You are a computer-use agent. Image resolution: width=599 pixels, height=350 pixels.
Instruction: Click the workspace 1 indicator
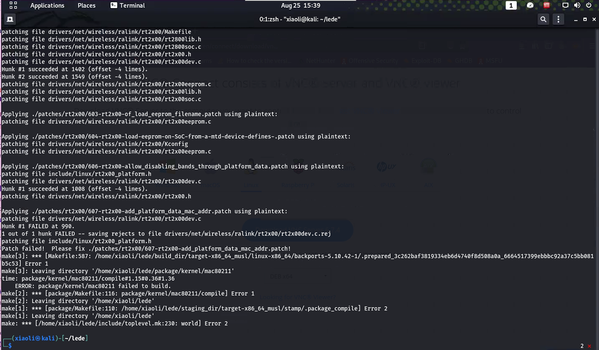coord(511,5)
